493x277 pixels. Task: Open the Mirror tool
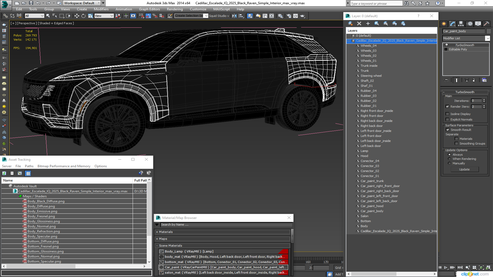click(x=234, y=16)
